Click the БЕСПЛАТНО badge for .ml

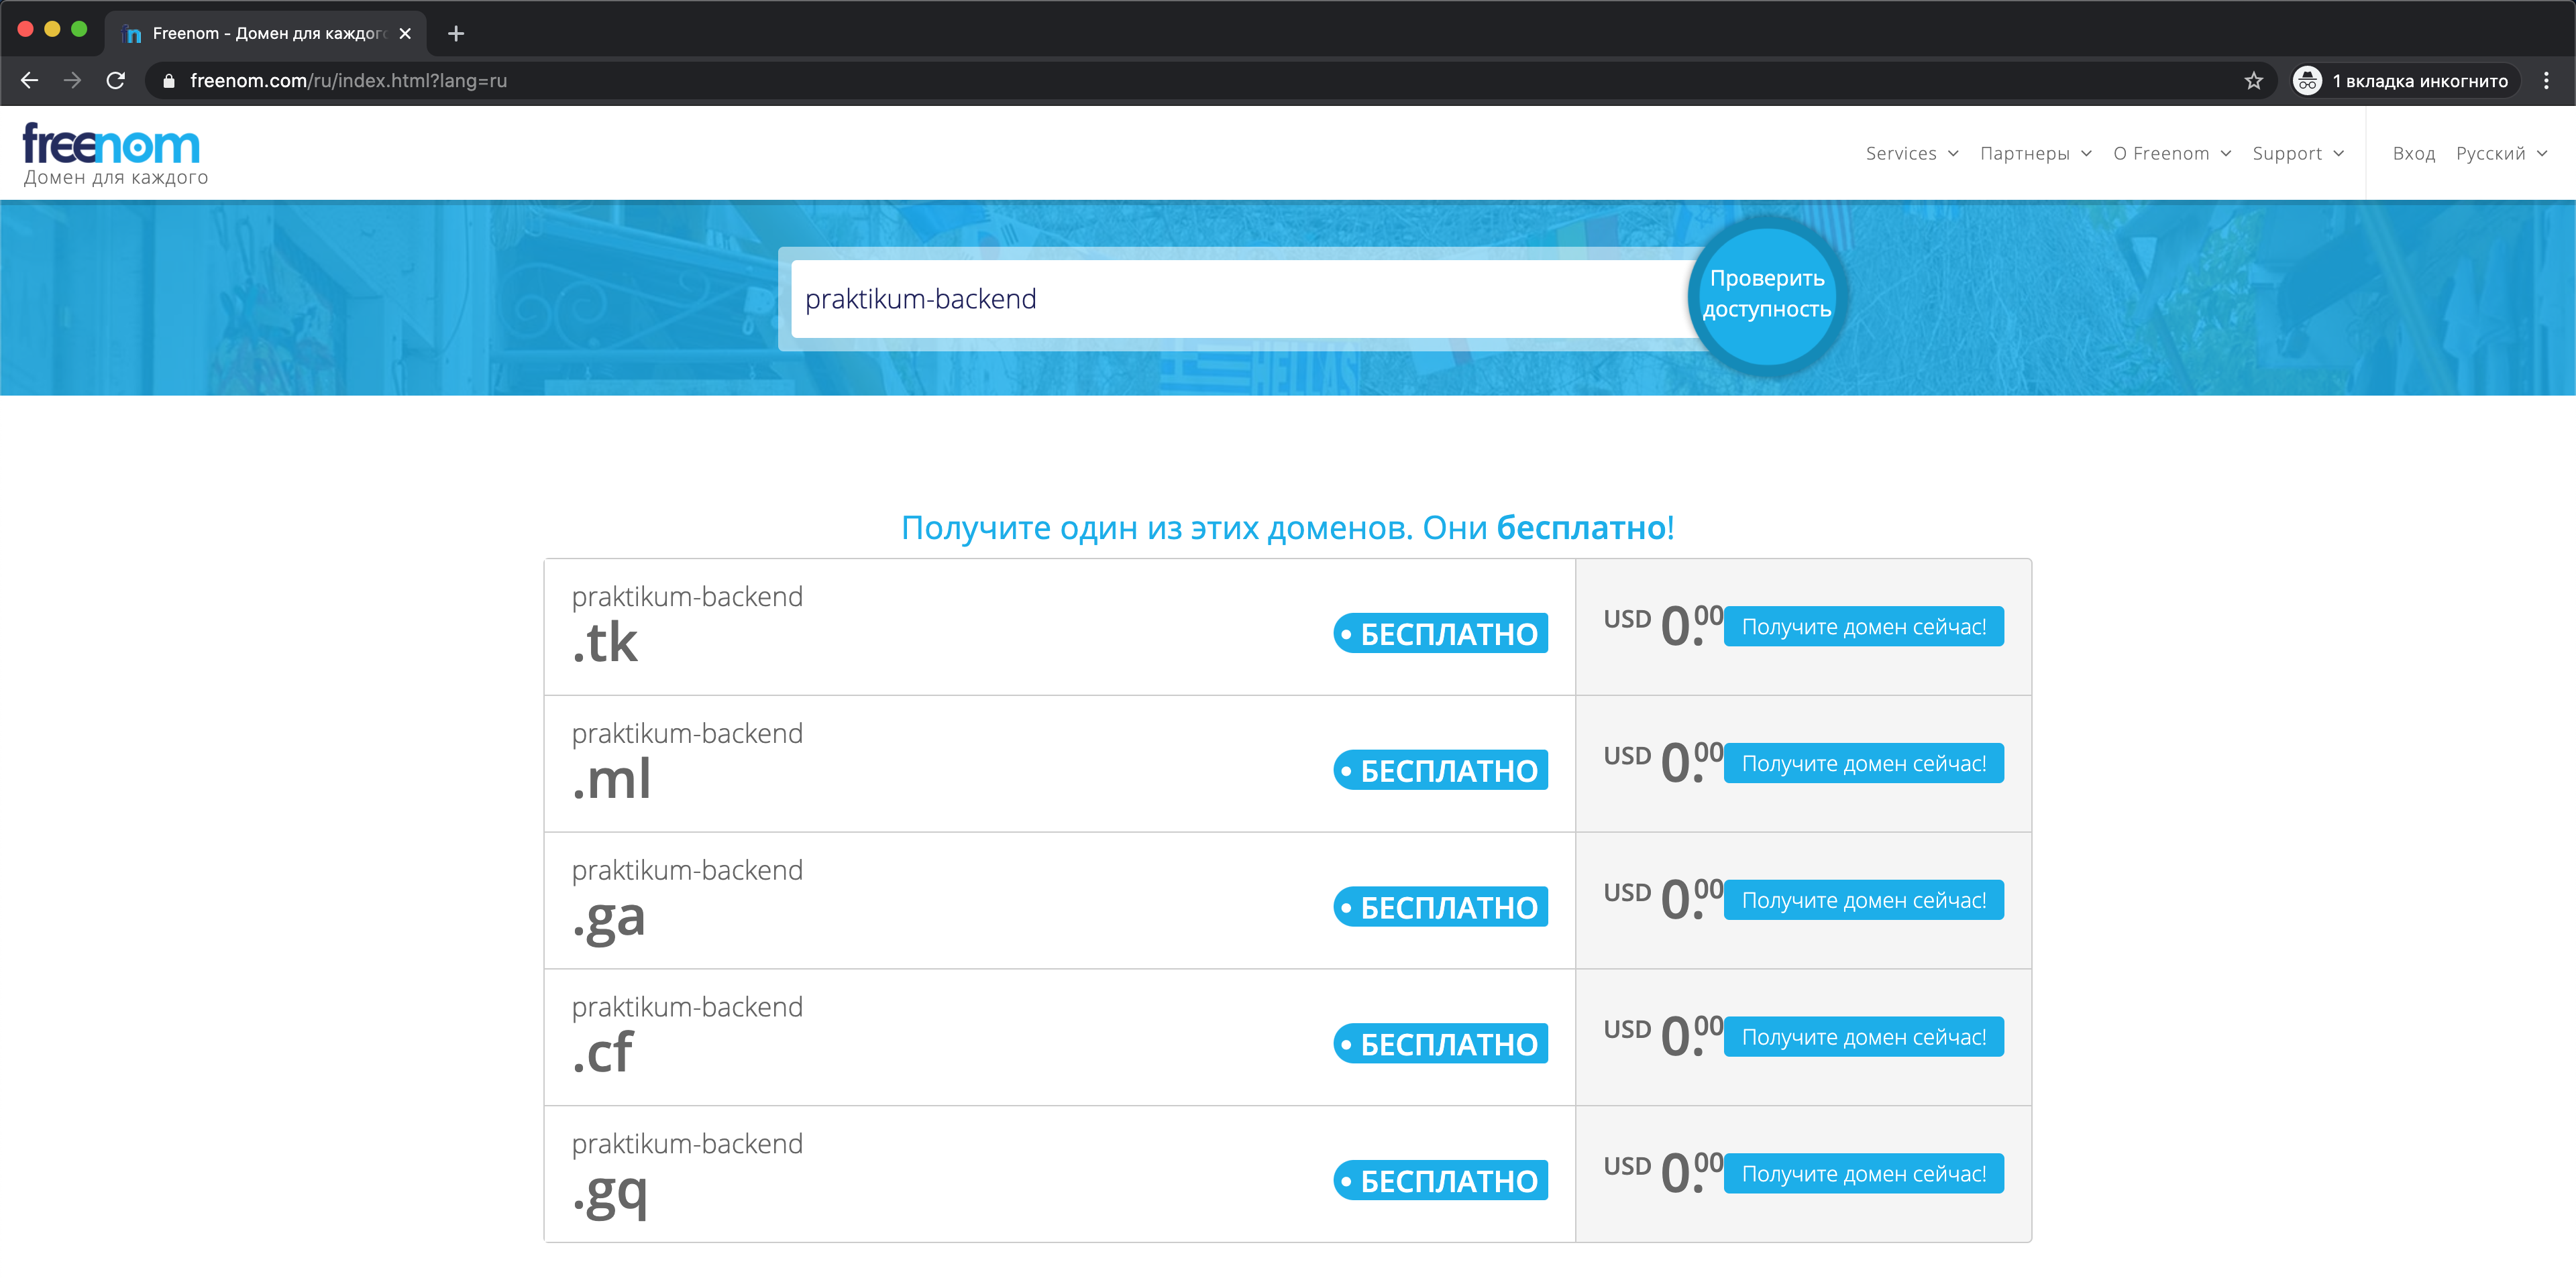pyautogui.click(x=1440, y=771)
